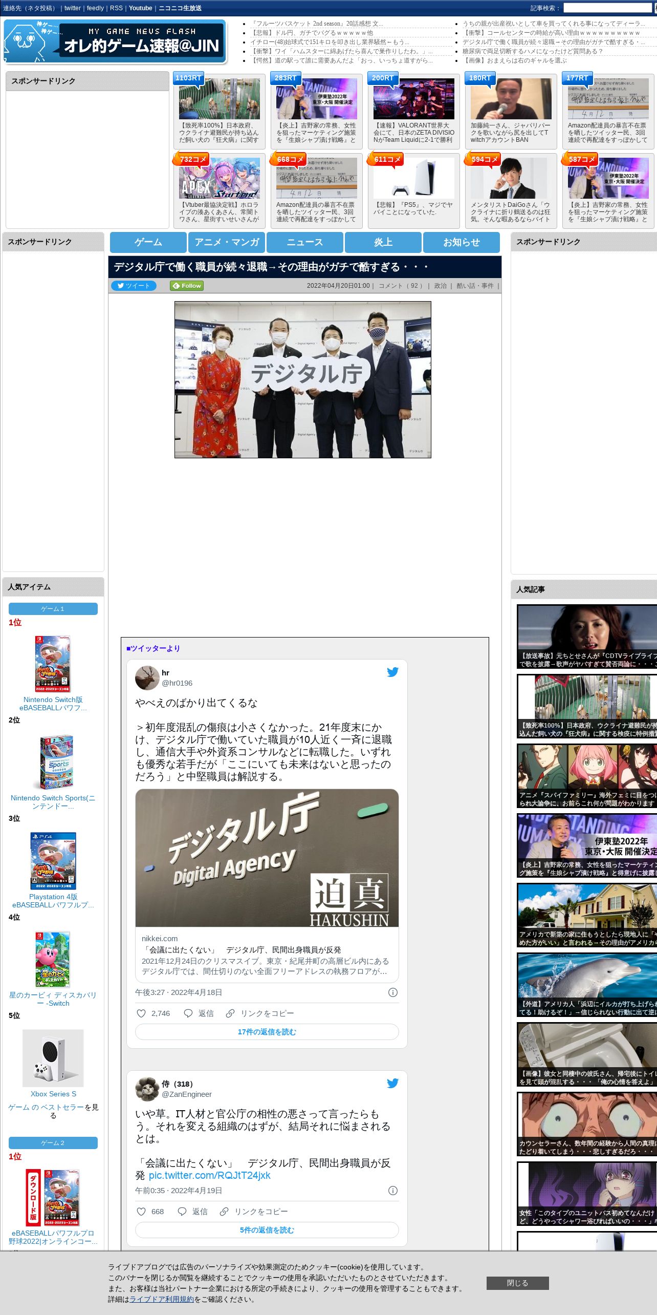Click the オレ的ゲーム速報@JIN site logo
This screenshot has width=657, height=1315.
coord(115,41)
